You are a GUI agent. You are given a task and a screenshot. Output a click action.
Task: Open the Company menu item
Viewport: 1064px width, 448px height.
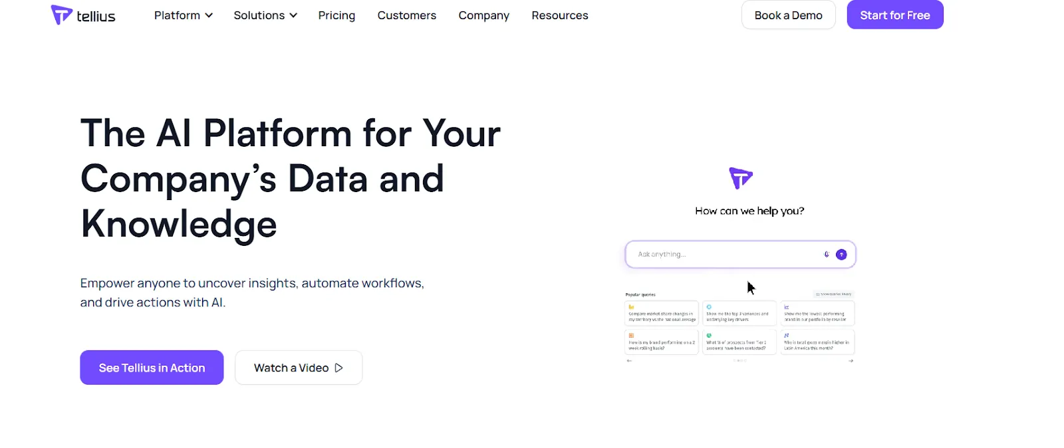(x=483, y=15)
